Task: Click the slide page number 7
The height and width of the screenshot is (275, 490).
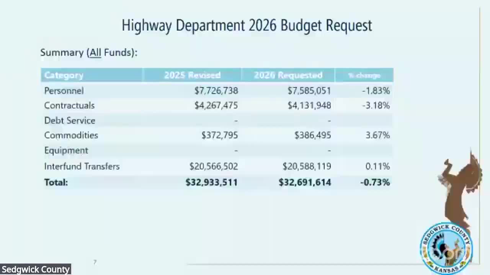Action: click(95, 262)
